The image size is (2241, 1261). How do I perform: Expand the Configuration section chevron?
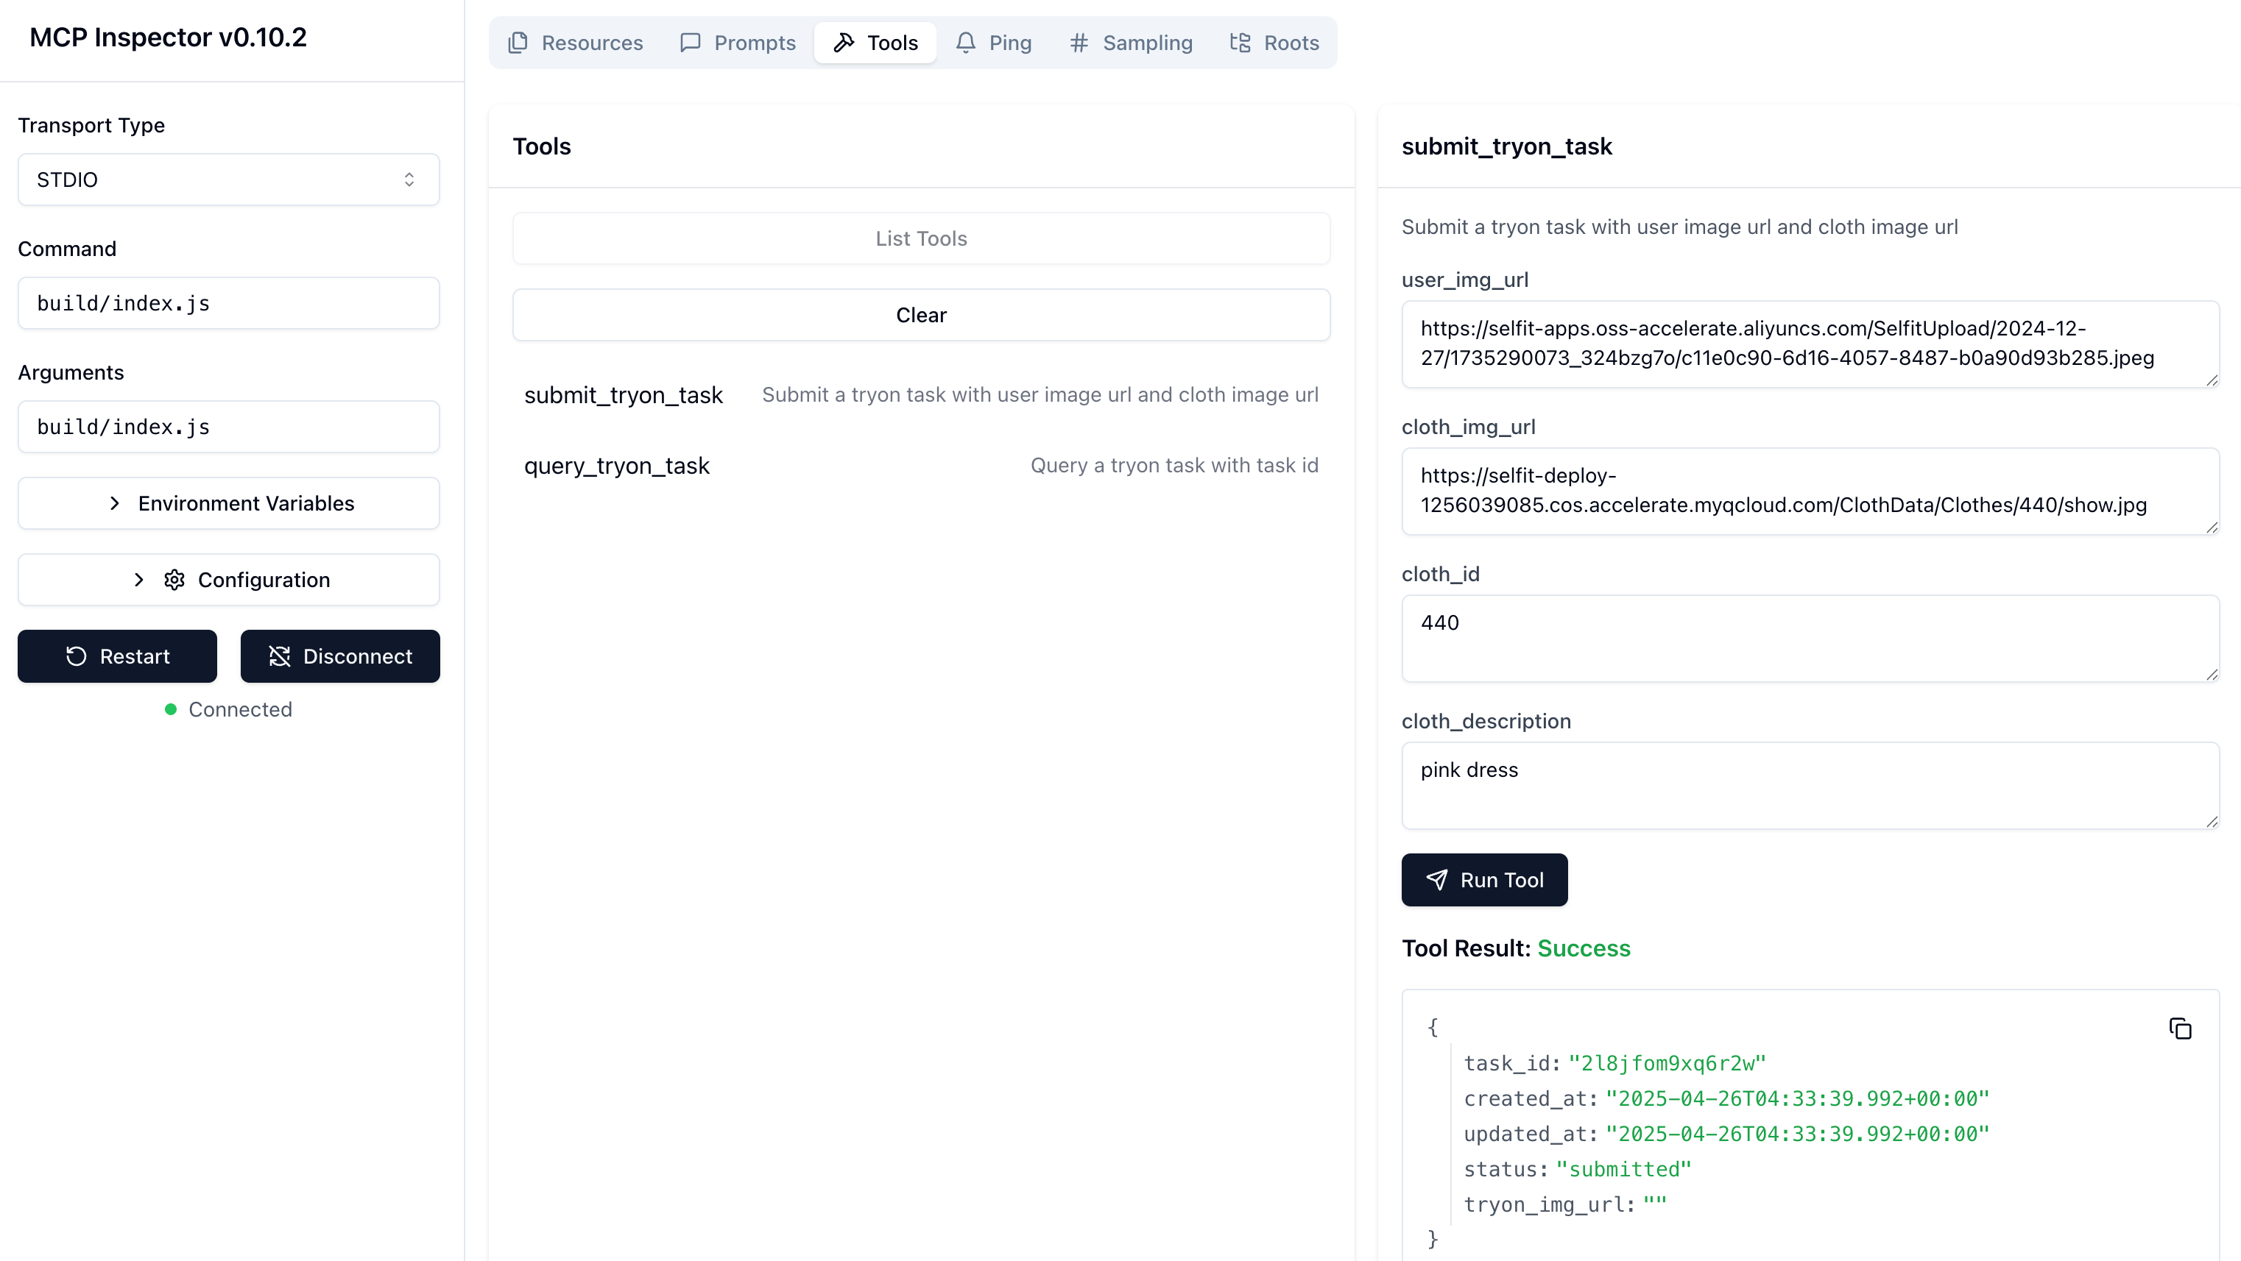pos(138,580)
